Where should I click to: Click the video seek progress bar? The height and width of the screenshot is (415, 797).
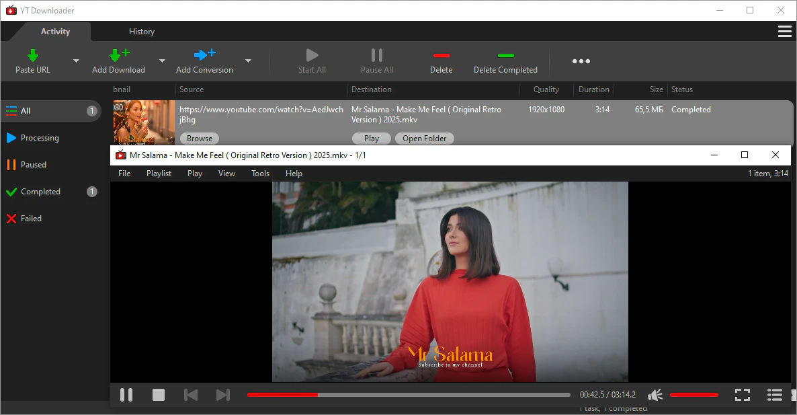[409, 395]
